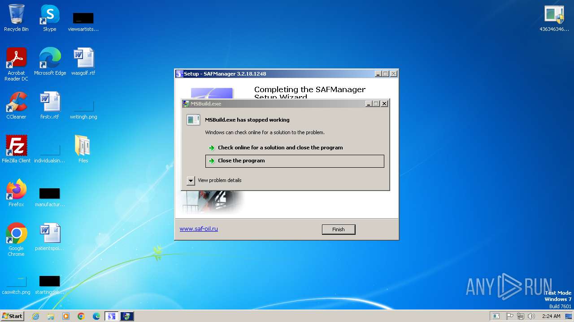Select caswitch.png file icon
This screenshot has height=322, width=574.
point(16,285)
